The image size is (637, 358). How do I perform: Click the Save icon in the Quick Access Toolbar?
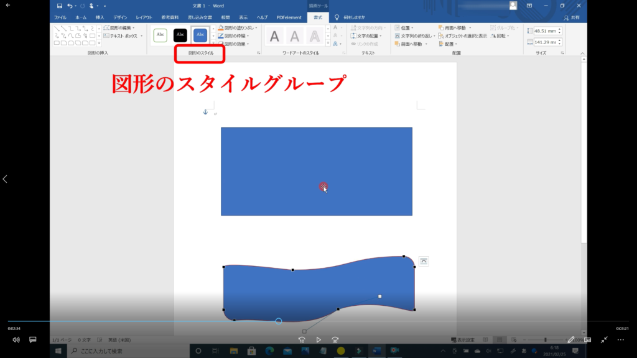pyautogui.click(x=59, y=6)
